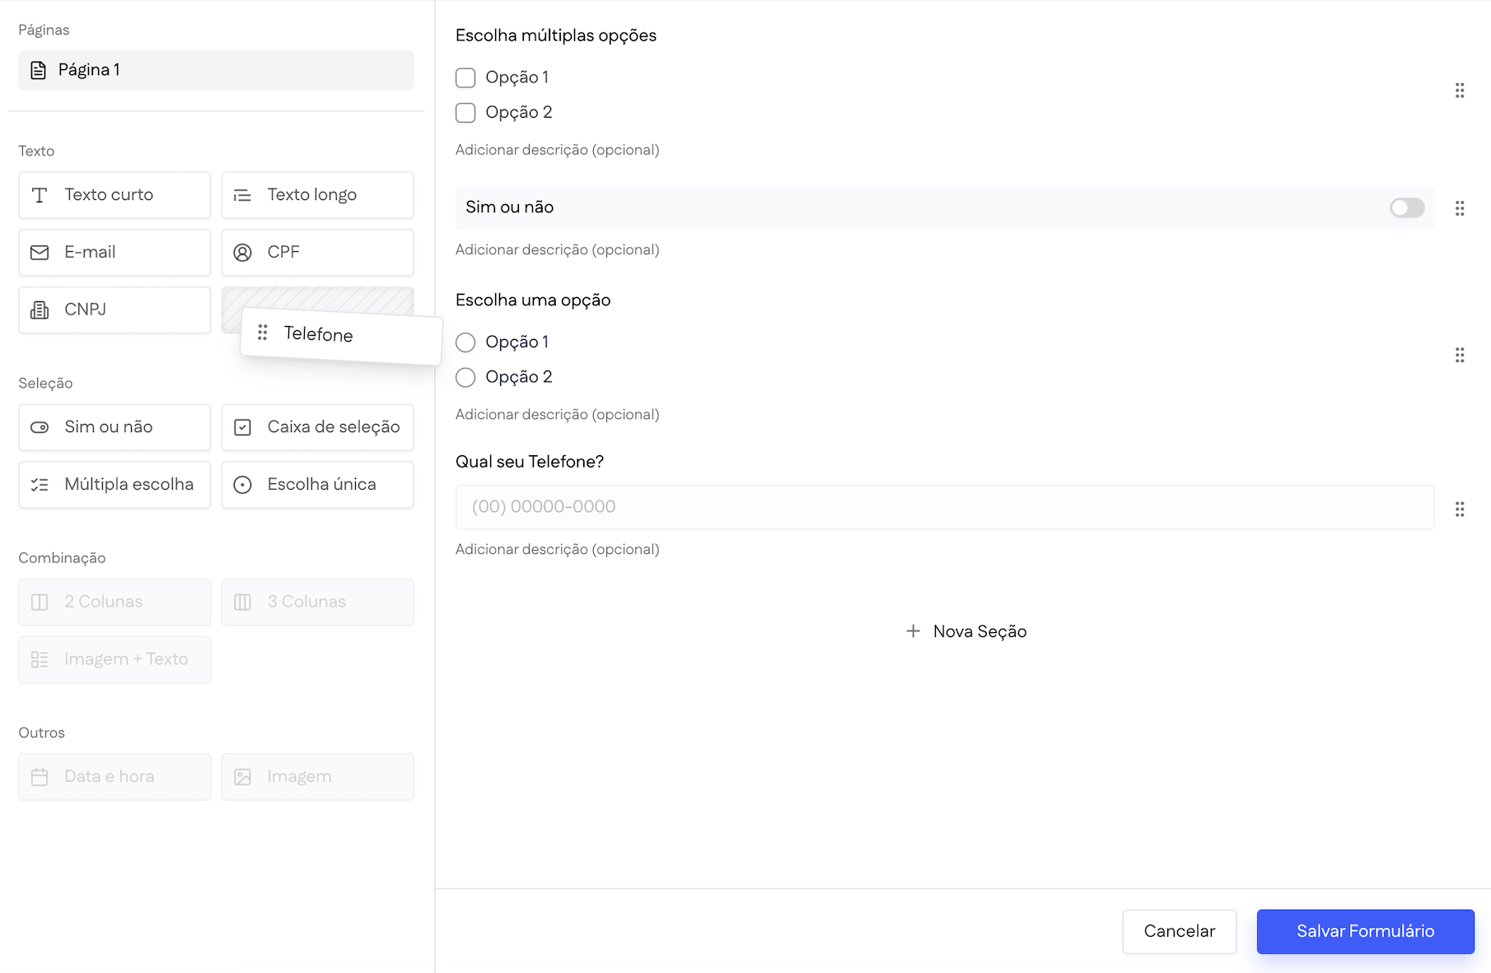The image size is (1491, 973).
Task: Select Opção 2 under Escolha uma opção
Action: (465, 377)
